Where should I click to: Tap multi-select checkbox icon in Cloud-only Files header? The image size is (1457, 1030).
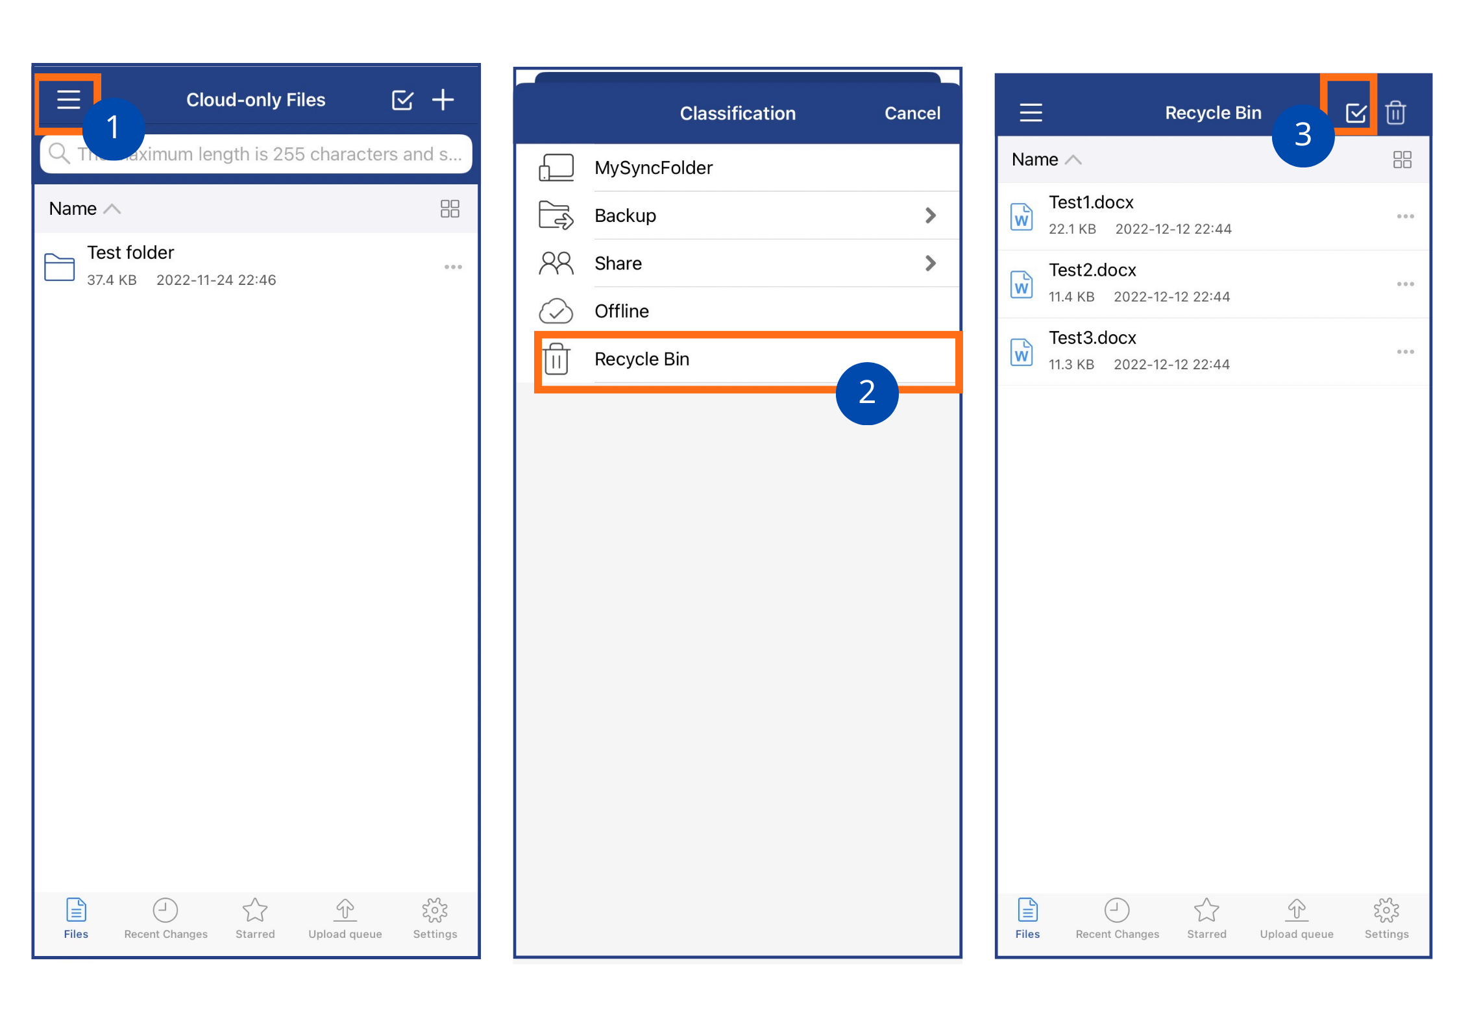(402, 100)
